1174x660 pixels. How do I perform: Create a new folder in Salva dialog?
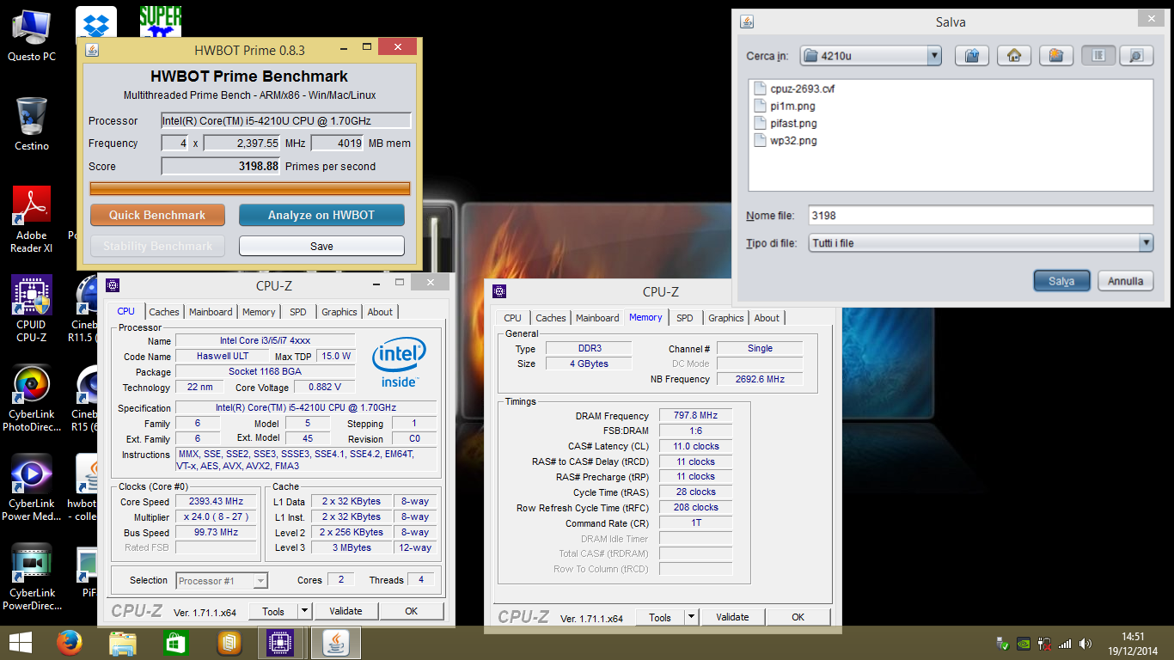(x=1056, y=56)
